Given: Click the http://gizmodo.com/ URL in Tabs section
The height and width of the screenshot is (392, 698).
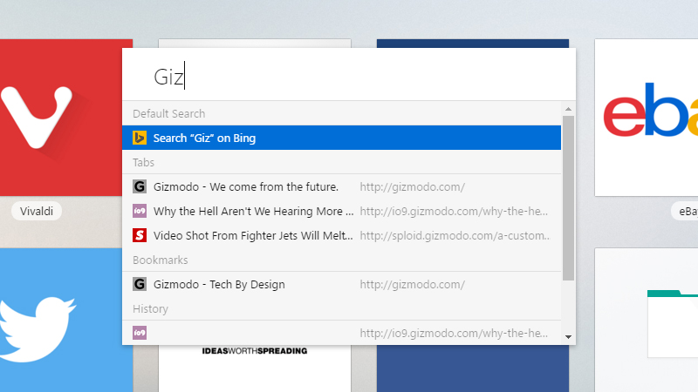Looking at the screenshot, I should (412, 186).
